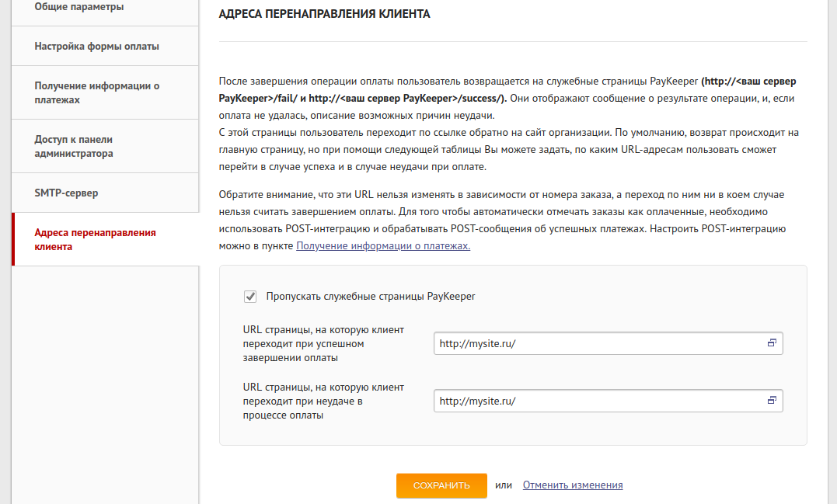Open 'Общие параметры' in the sidebar

pyautogui.click(x=79, y=7)
